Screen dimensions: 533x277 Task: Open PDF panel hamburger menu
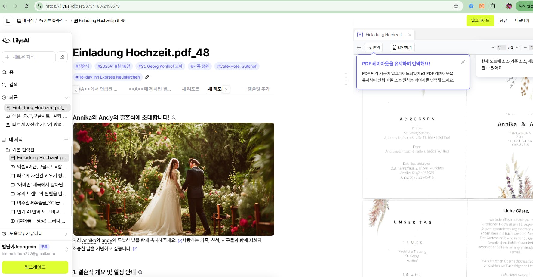click(x=359, y=48)
